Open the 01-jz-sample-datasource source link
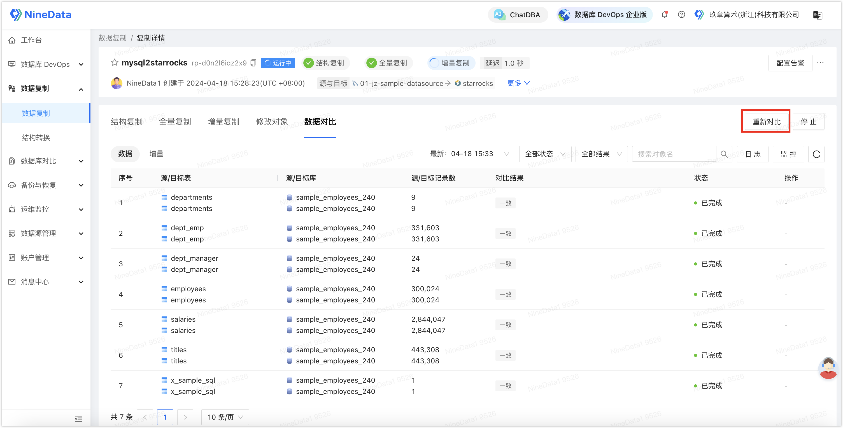 coord(401,83)
